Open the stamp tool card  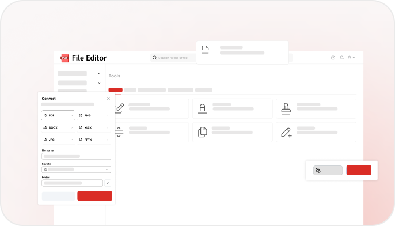pyautogui.click(x=316, y=108)
